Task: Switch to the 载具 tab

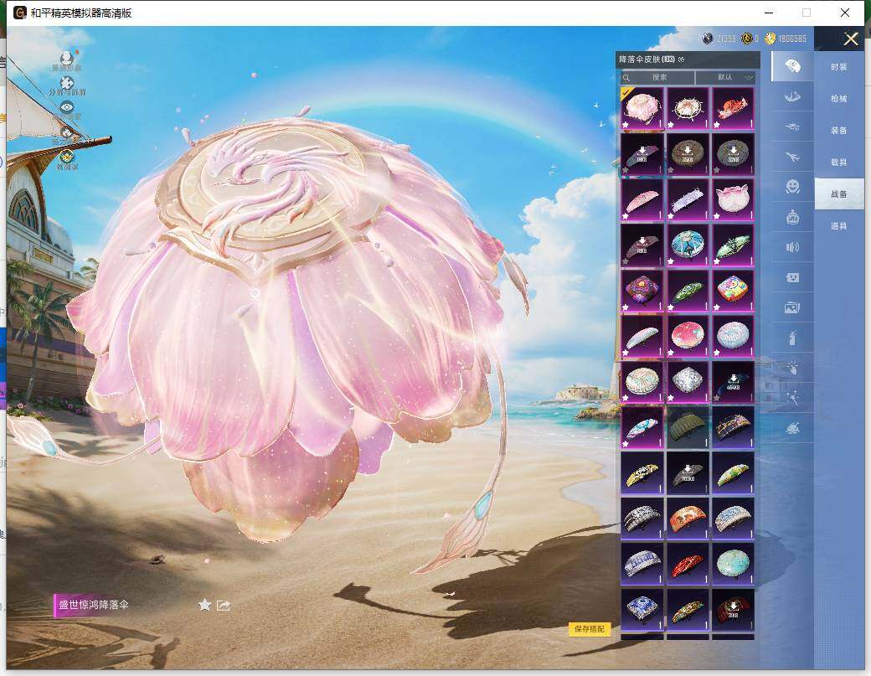Action: click(839, 162)
